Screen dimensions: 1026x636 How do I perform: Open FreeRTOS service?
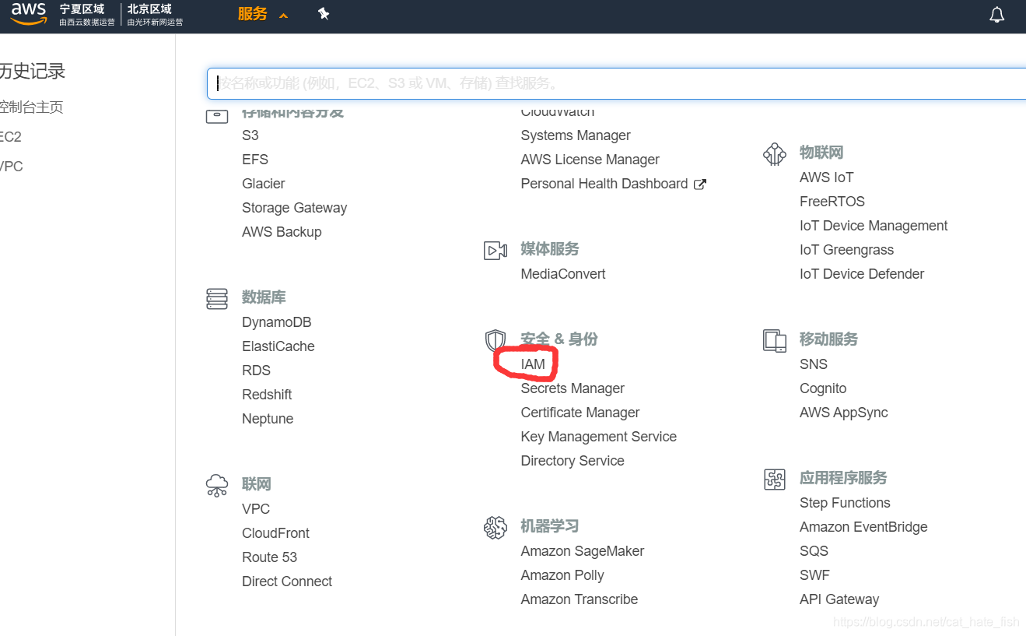832,202
